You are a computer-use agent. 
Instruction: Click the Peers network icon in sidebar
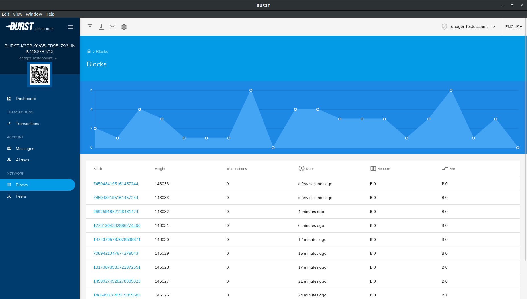[x=9, y=196]
